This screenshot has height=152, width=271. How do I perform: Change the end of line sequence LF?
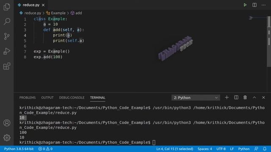232,149
